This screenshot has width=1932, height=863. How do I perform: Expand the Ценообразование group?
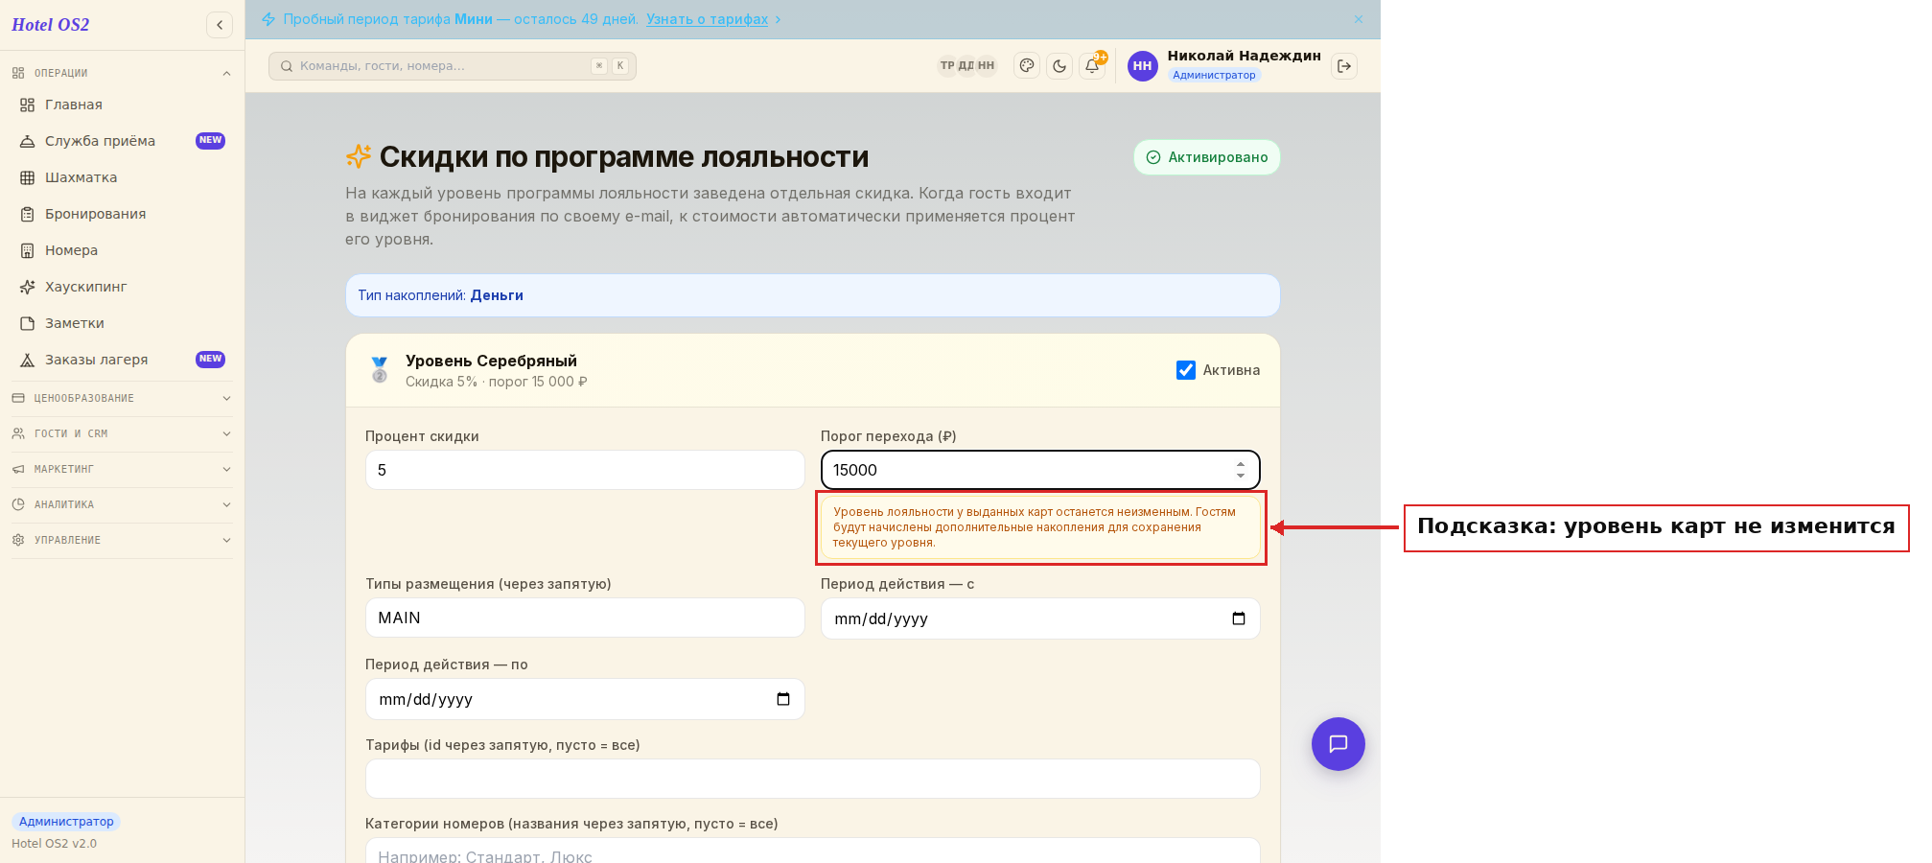click(122, 398)
